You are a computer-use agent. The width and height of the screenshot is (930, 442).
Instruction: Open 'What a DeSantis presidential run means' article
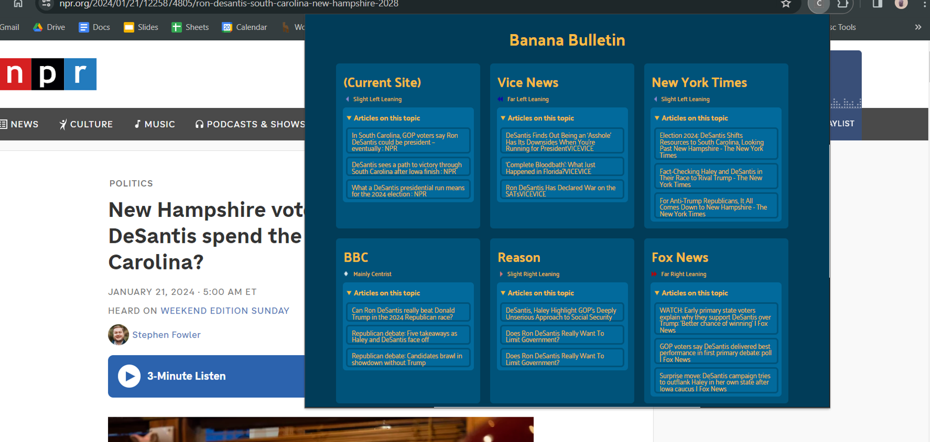408,191
